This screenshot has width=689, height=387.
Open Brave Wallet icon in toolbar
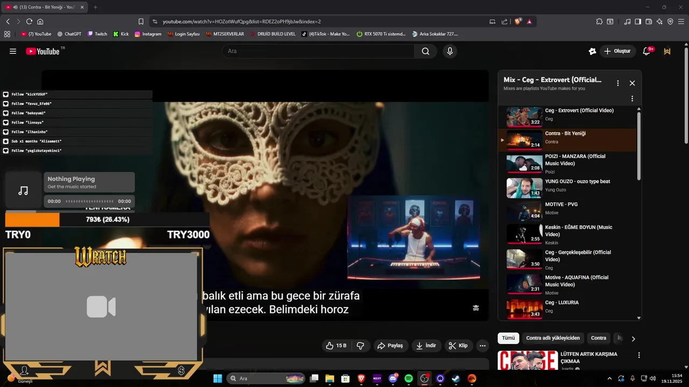click(x=649, y=21)
